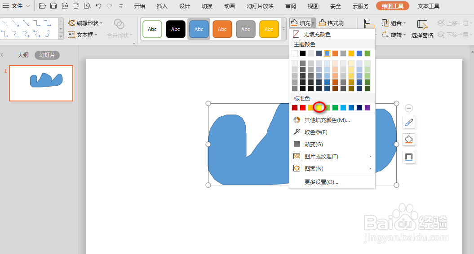Click the print icon
The height and width of the screenshot is (254, 474).
(76, 6)
